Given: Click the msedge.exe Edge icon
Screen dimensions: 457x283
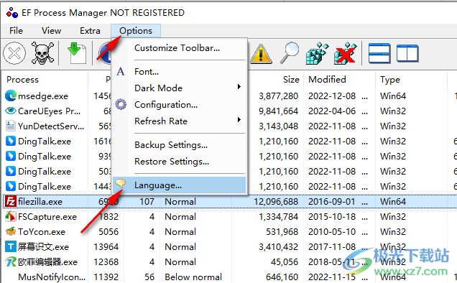Looking at the screenshot, I should [x=11, y=96].
